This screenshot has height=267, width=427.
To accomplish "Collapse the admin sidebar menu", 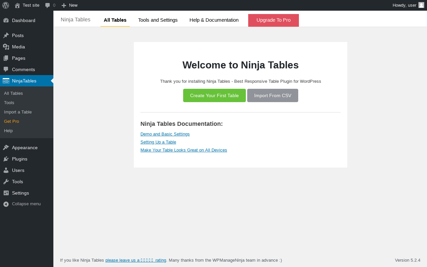I will (27, 204).
